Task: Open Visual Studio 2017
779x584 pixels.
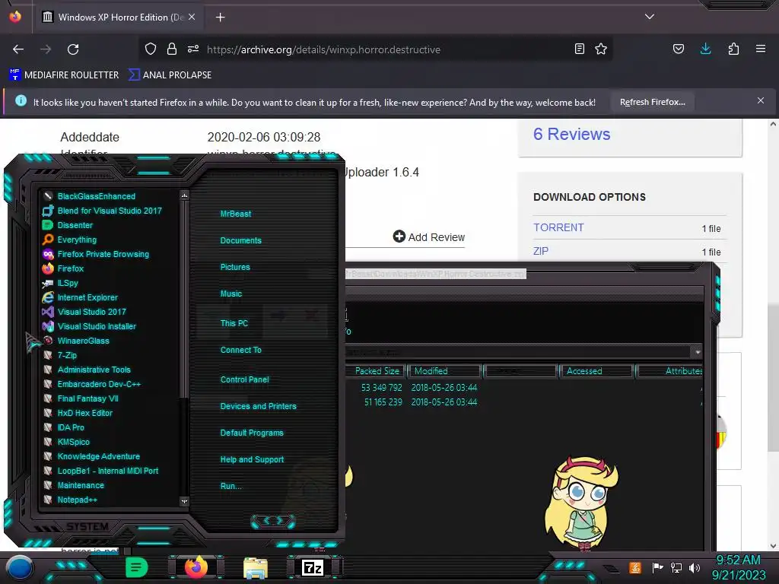Action: pos(84,312)
